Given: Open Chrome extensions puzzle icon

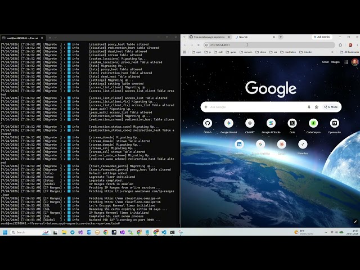Looking at the screenshot, I should 340,45.
